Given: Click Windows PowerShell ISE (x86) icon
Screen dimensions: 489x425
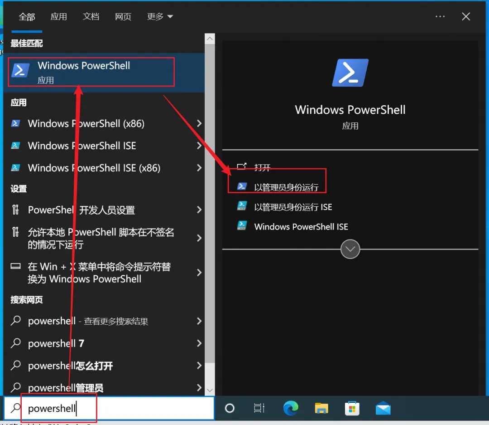Looking at the screenshot, I should (15, 168).
